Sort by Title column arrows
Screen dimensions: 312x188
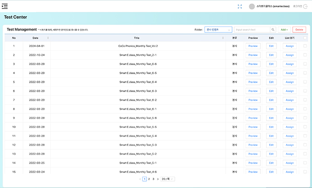point(223,38)
